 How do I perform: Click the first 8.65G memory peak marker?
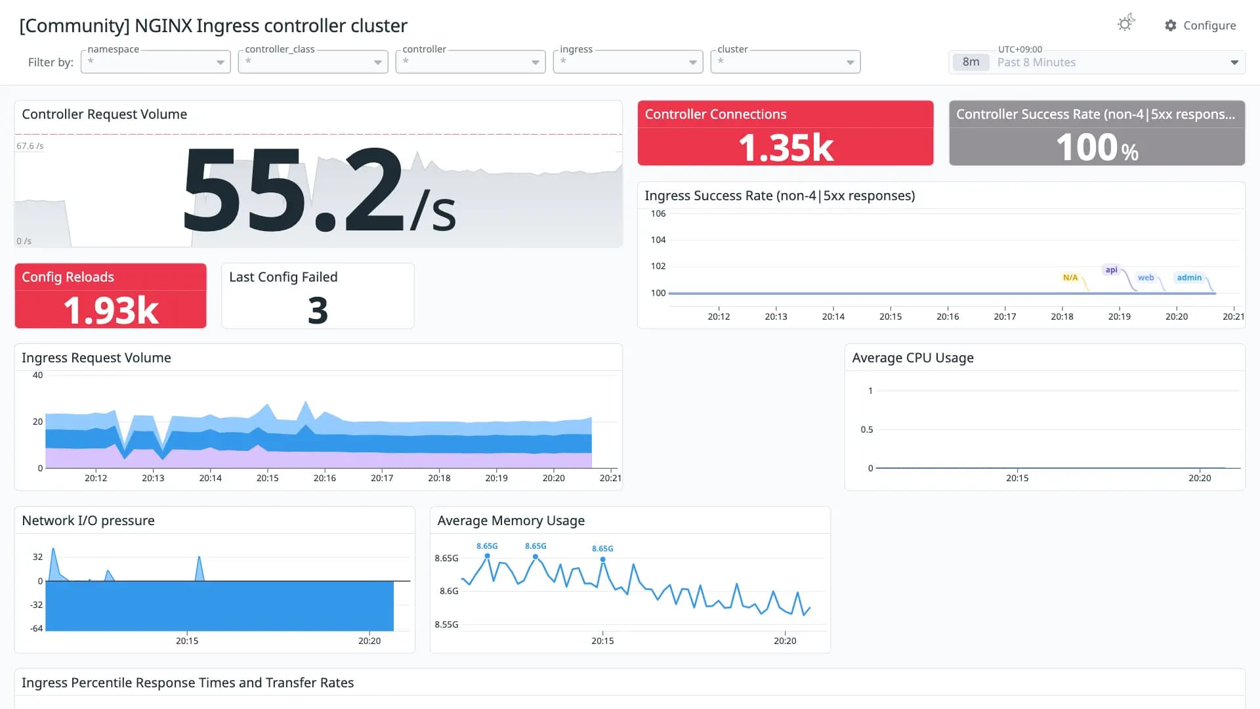click(x=487, y=556)
